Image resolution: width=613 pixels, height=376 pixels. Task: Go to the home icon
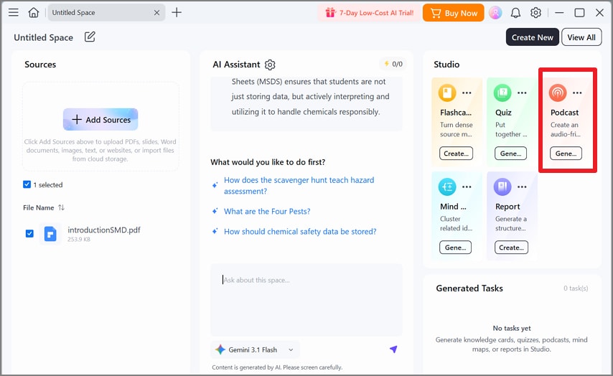[34, 12]
